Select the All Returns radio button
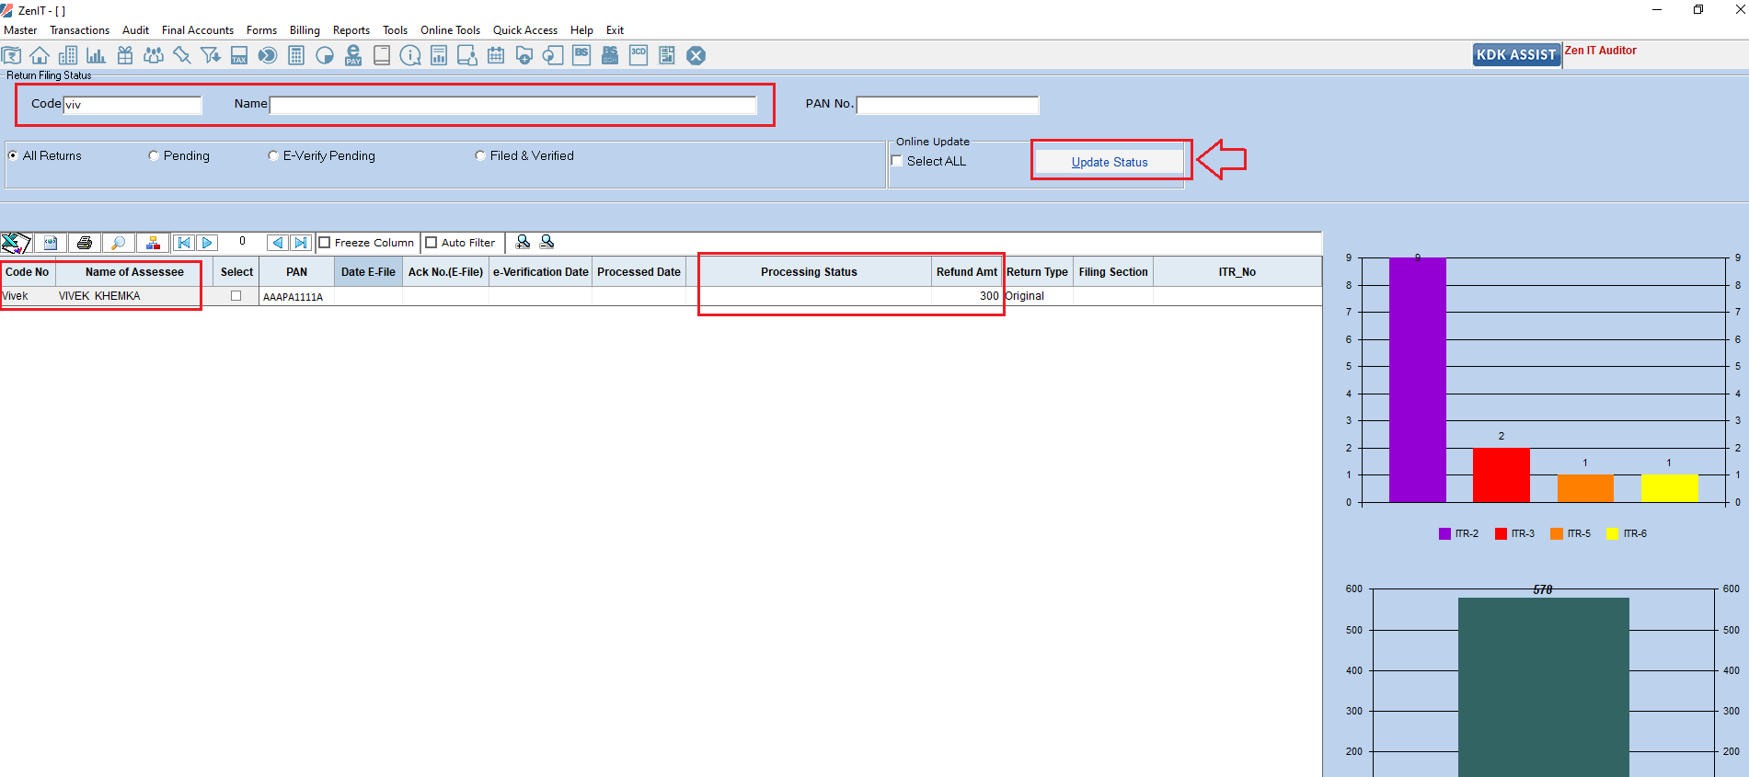 [x=13, y=155]
